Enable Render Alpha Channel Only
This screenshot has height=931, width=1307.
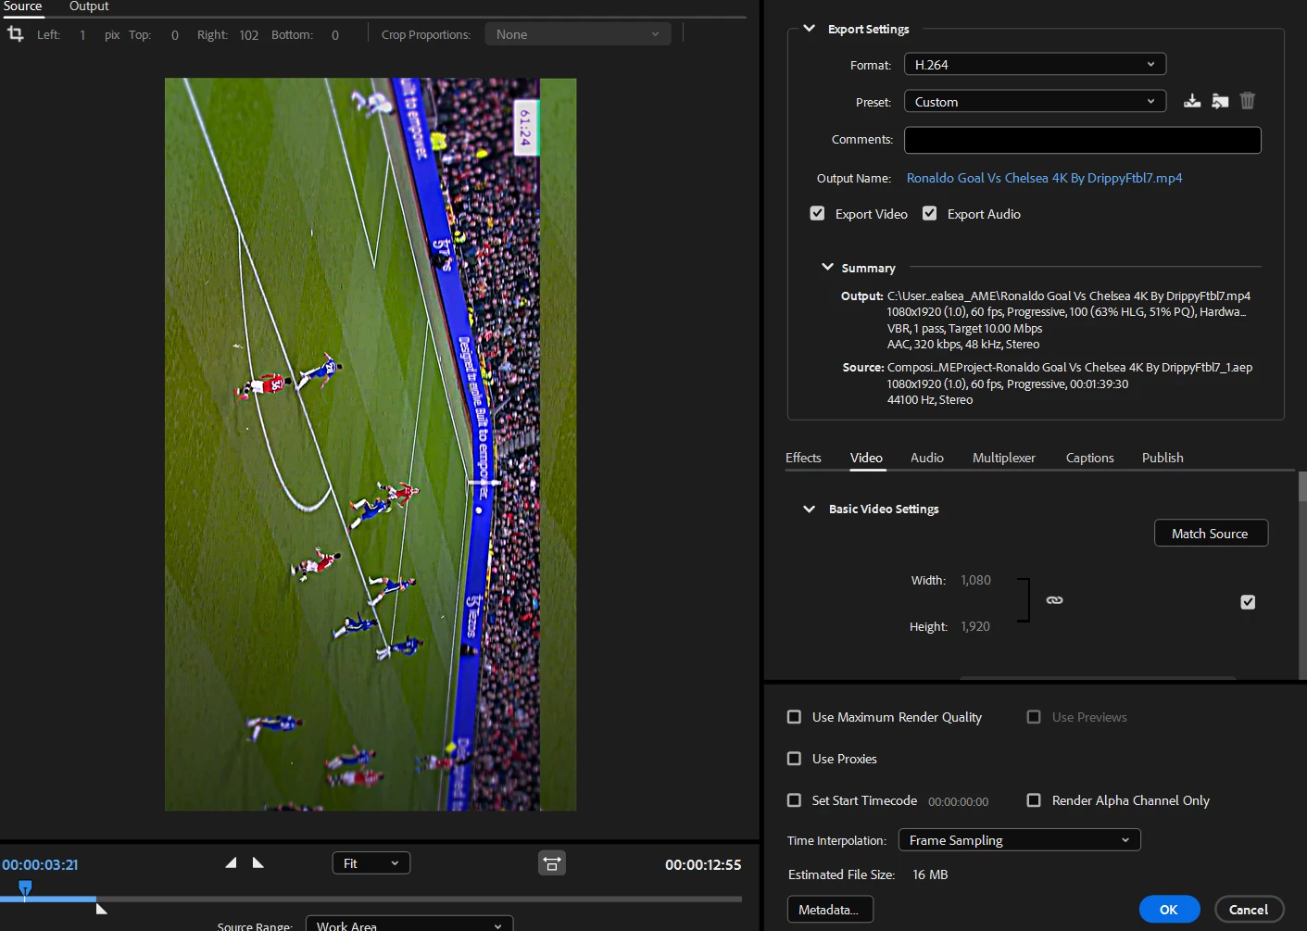pos(1034,800)
